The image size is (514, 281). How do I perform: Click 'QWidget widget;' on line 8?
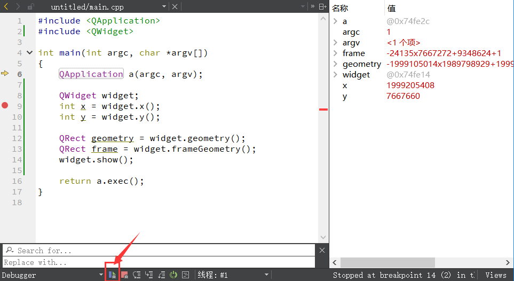tap(99, 96)
